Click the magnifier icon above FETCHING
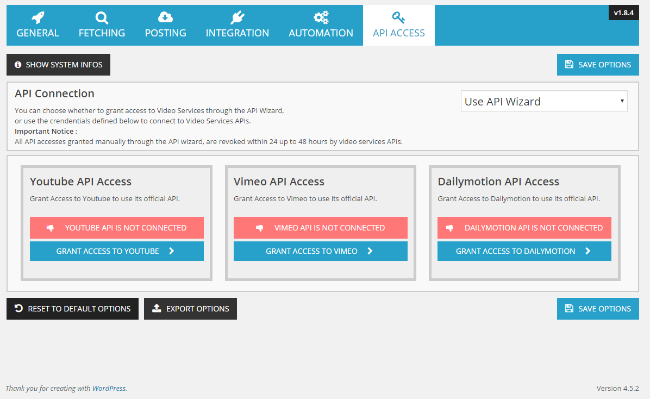 coord(102,18)
